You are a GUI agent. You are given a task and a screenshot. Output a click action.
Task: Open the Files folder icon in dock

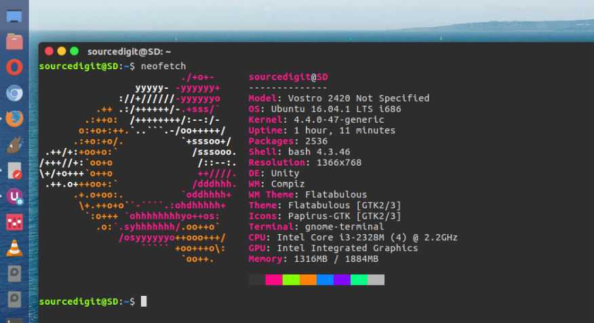pos(14,41)
